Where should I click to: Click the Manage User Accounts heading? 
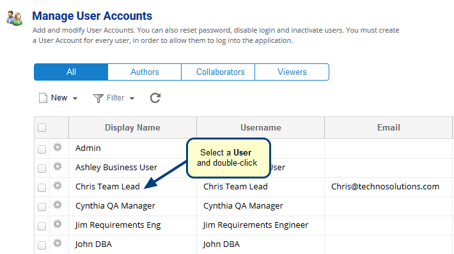[x=92, y=16]
